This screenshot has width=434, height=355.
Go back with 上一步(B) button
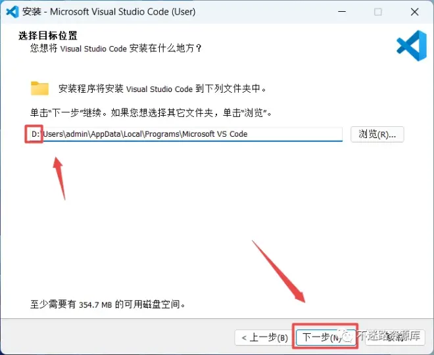[x=264, y=337]
